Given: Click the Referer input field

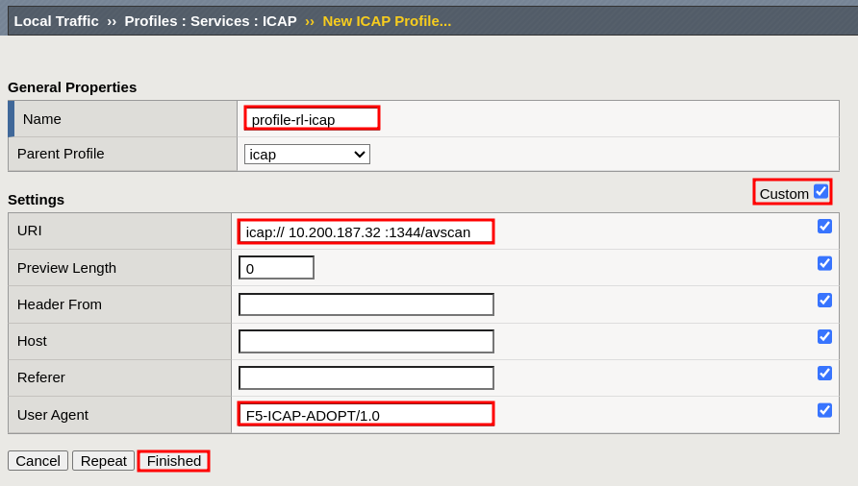Looking at the screenshot, I should tap(366, 377).
